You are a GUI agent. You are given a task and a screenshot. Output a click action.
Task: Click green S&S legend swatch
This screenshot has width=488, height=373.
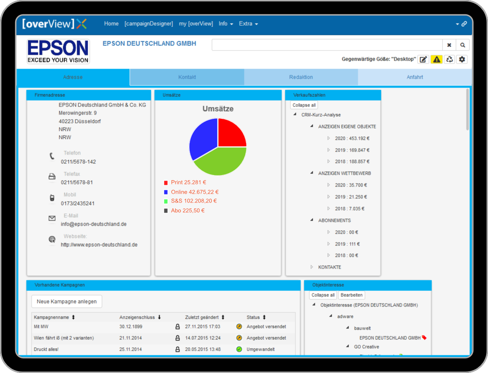click(166, 201)
